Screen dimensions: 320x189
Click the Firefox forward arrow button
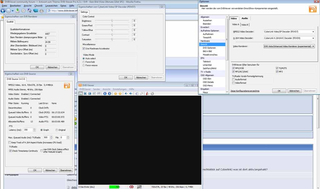pyautogui.click(x=8, y=11)
